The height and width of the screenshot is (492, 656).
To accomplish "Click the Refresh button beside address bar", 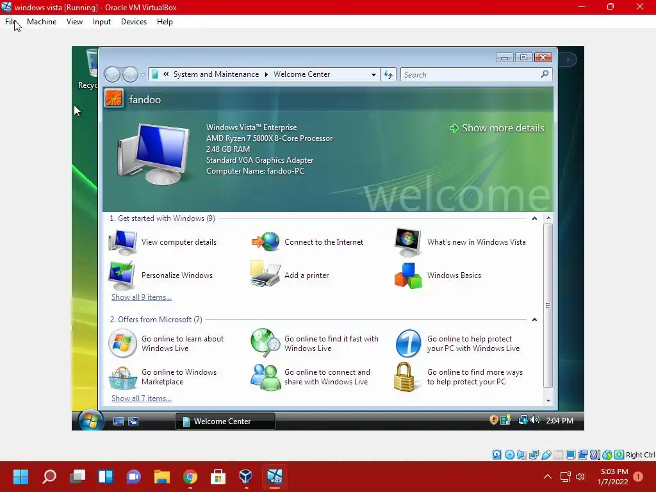I will 388,74.
